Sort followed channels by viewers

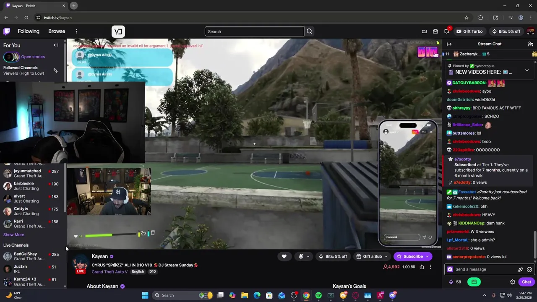click(x=55, y=70)
